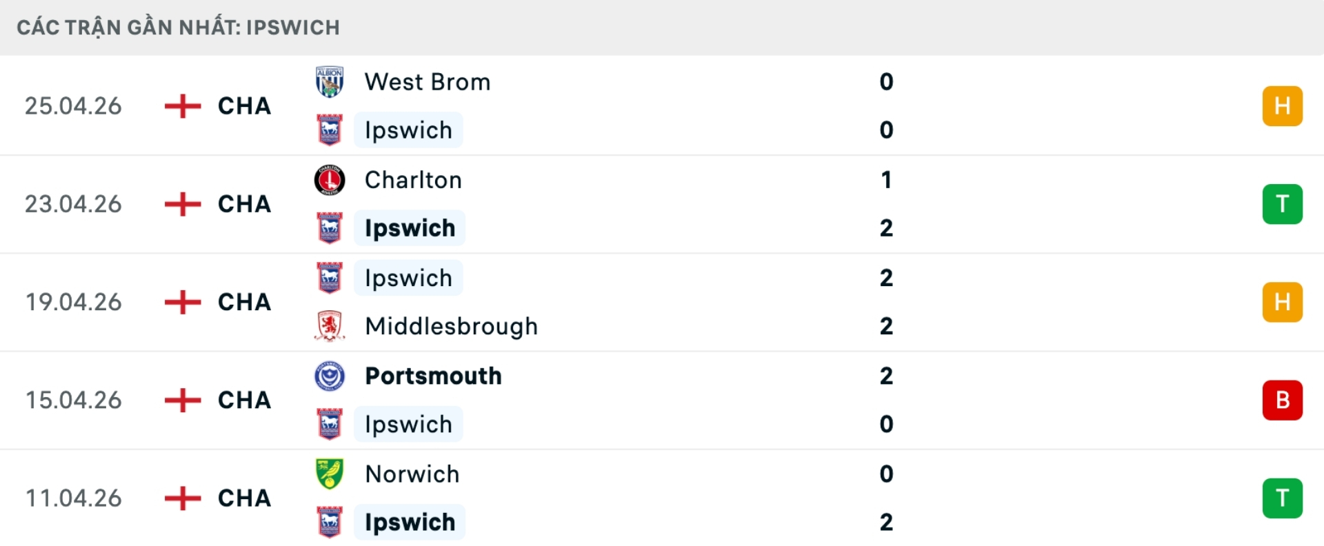Click the 15.04.26 match date
Image resolution: width=1324 pixels, height=546 pixels.
click(74, 400)
